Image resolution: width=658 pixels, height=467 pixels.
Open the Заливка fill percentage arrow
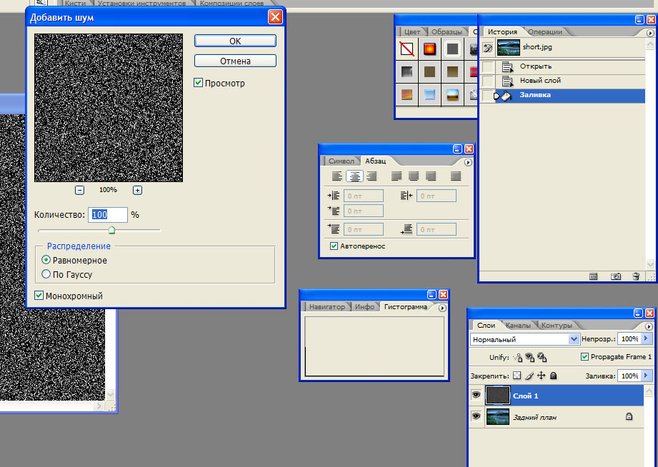click(x=646, y=376)
